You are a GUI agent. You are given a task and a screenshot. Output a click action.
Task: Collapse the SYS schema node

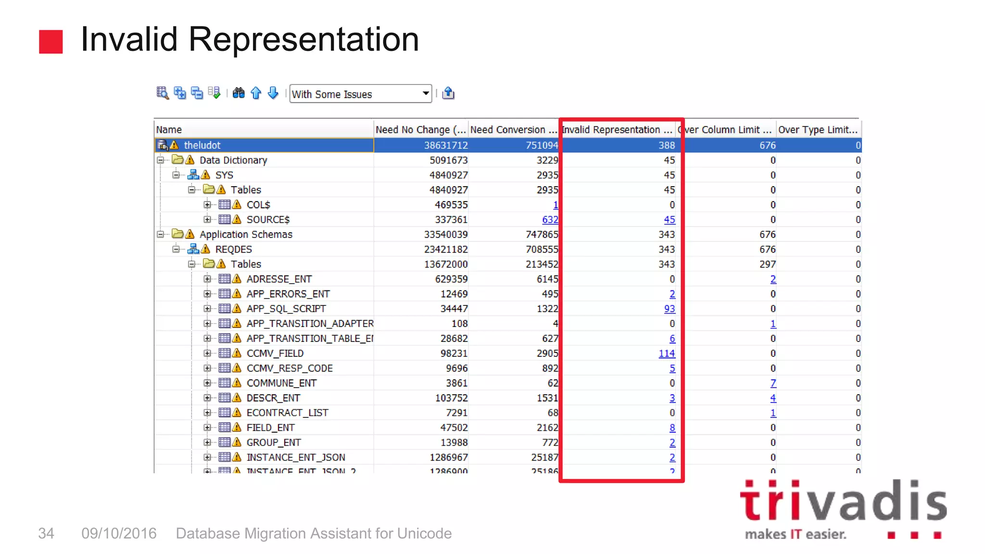tap(176, 175)
